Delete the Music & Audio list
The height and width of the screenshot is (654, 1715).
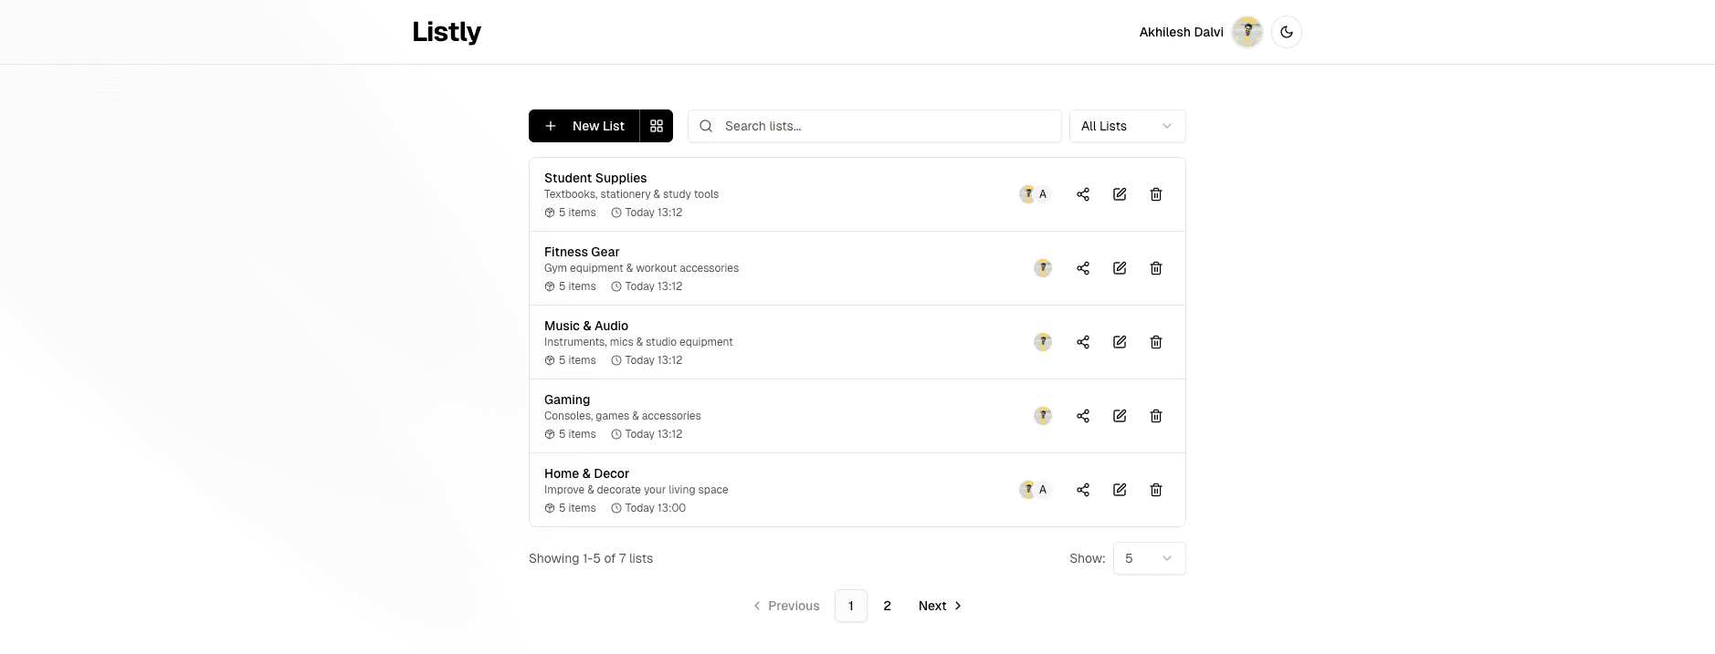pos(1155,342)
